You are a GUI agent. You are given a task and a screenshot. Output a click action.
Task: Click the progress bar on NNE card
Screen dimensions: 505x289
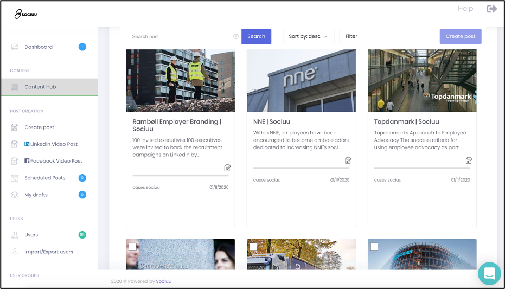tap(301, 168)
